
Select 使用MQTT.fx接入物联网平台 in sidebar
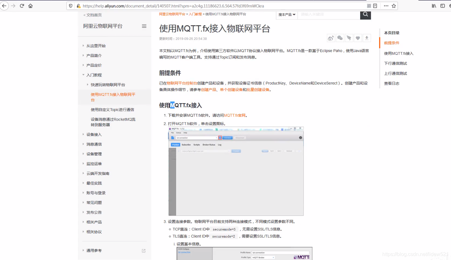point(113,97)
